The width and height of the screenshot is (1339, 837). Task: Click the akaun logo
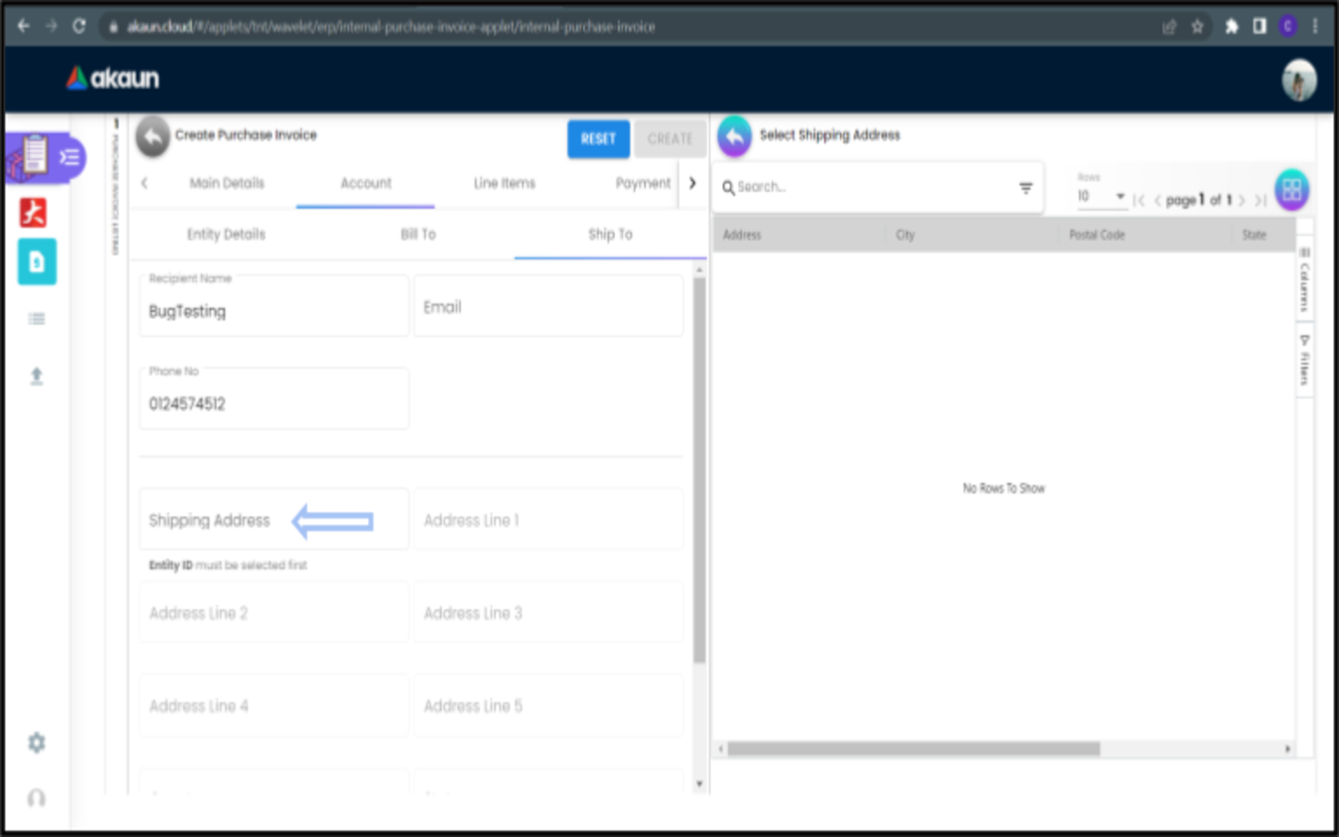(113, 78)
